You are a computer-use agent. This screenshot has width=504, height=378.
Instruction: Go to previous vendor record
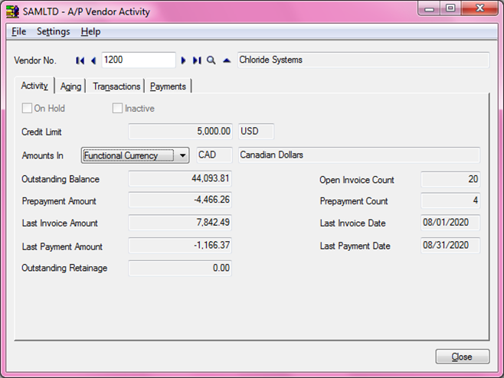pyautogui.click(x=93, y=60)
